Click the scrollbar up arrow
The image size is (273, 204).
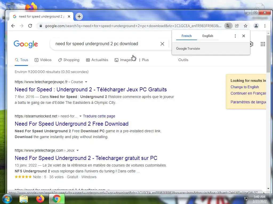tap(268, 33)
